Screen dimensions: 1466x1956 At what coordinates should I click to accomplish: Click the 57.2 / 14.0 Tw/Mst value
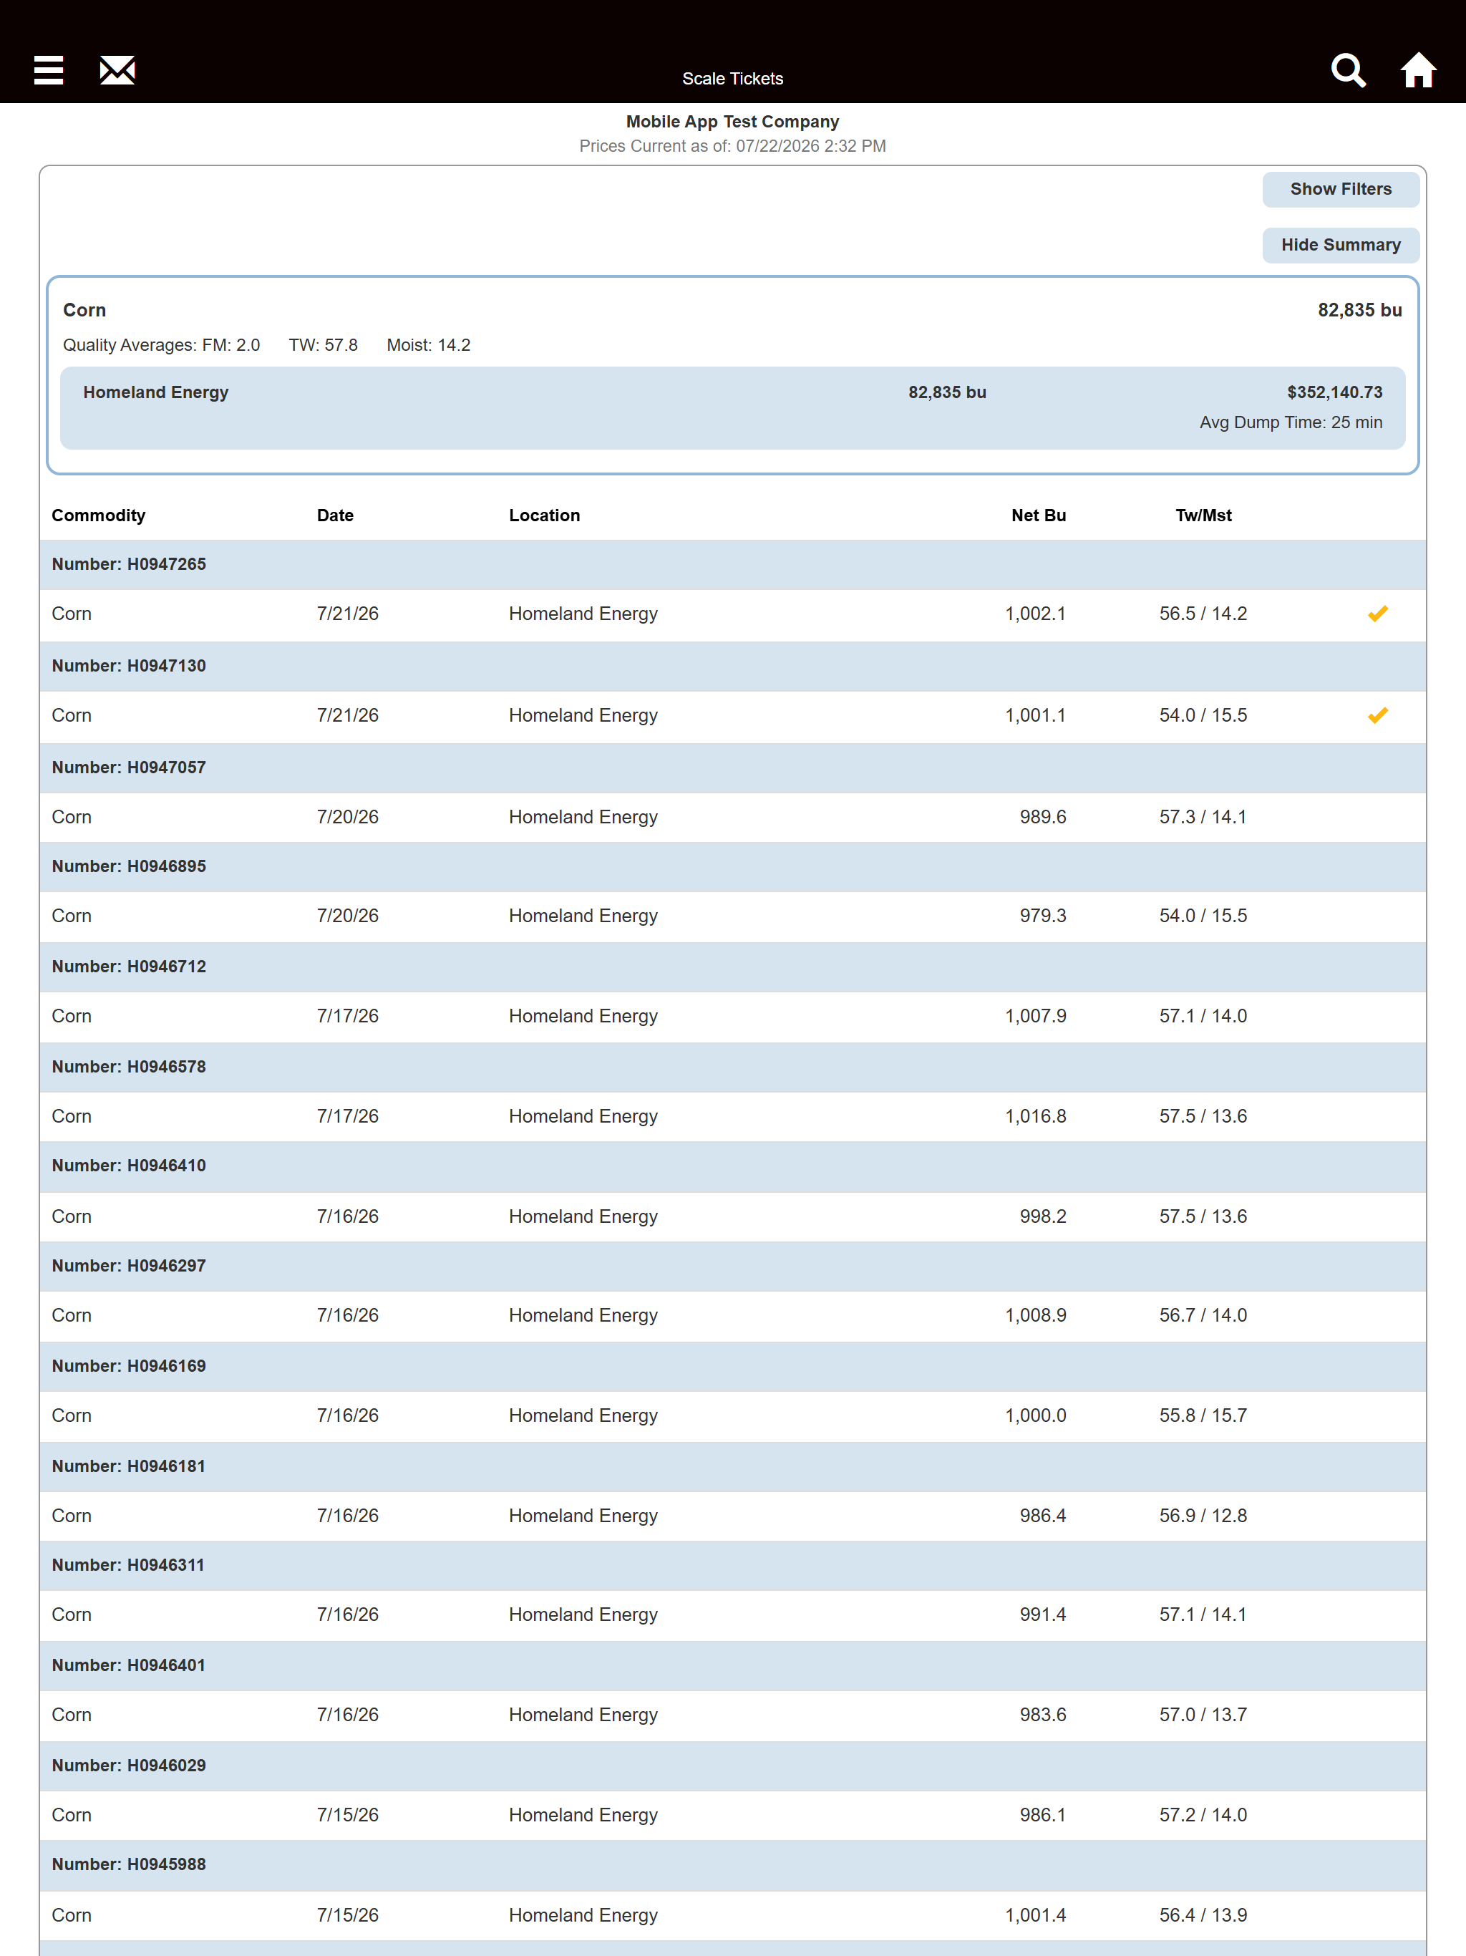[1203, 1814]
